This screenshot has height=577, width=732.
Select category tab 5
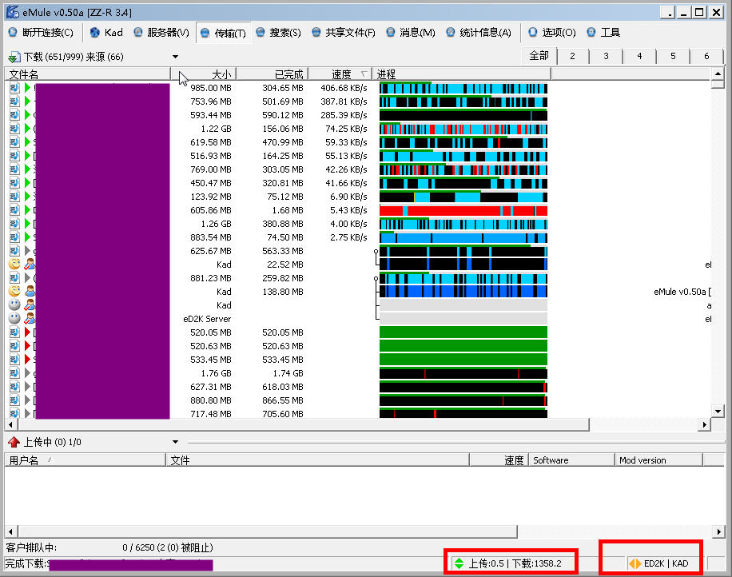coord(673,56)
